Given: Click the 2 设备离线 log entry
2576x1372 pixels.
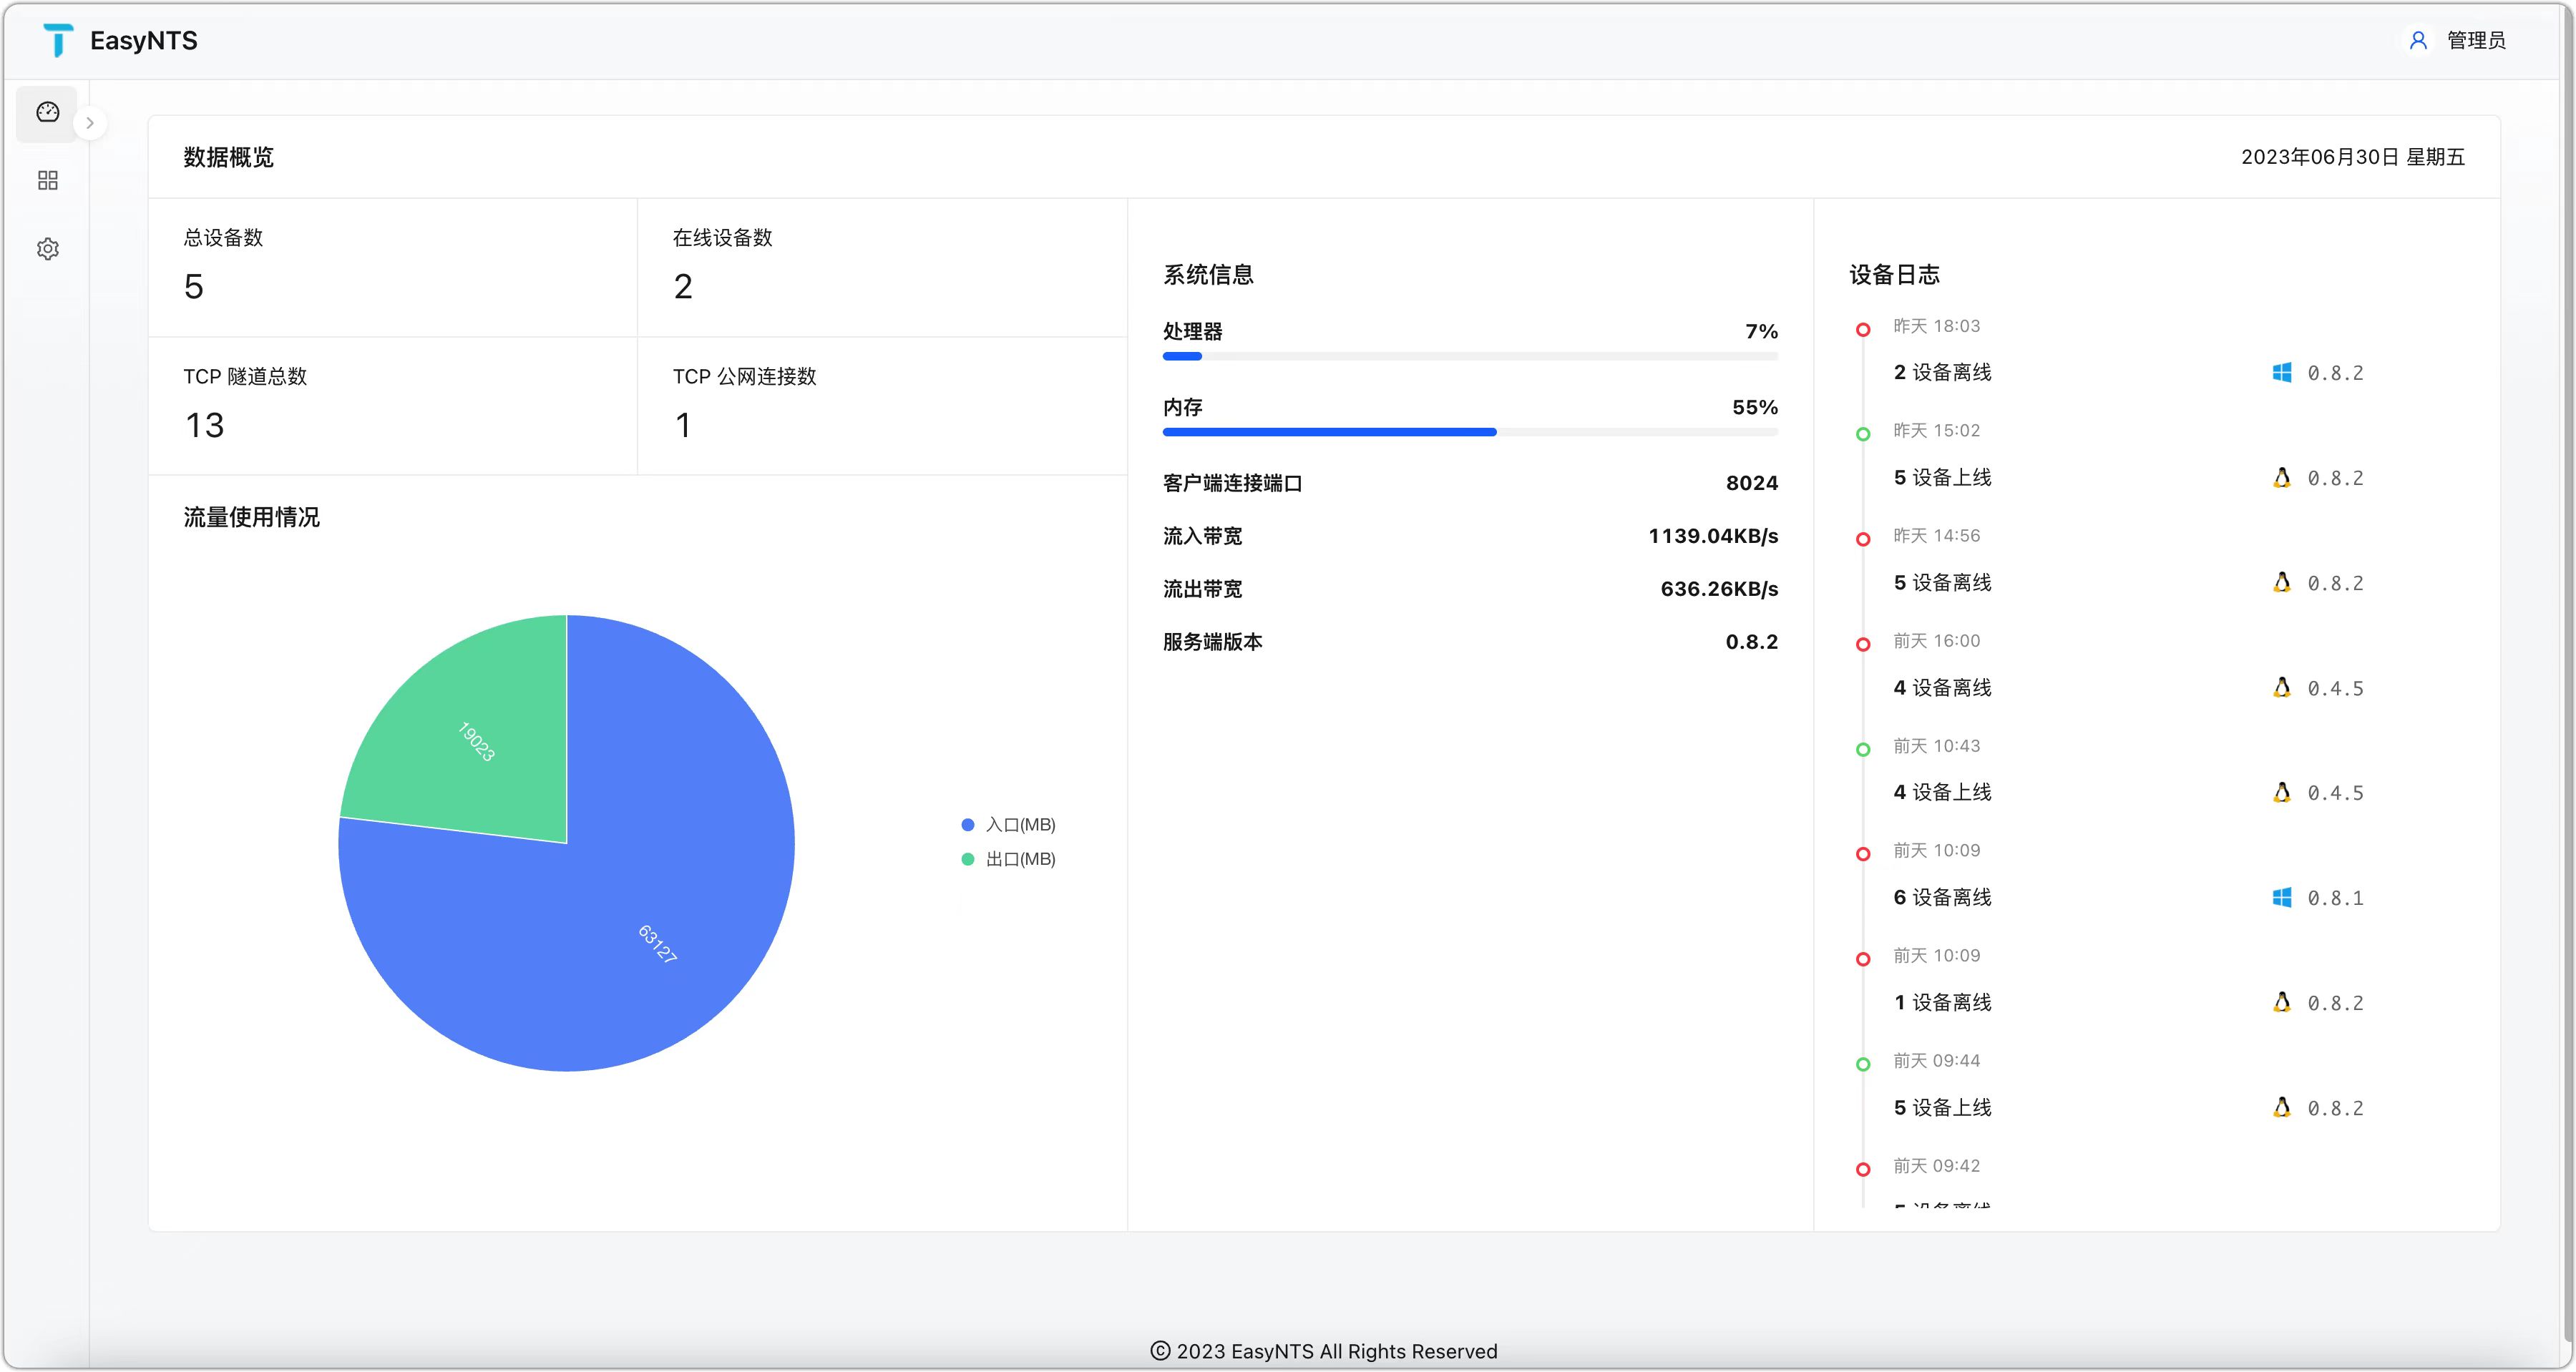Looking at the screenshot, I should (x=1942, y=372).
